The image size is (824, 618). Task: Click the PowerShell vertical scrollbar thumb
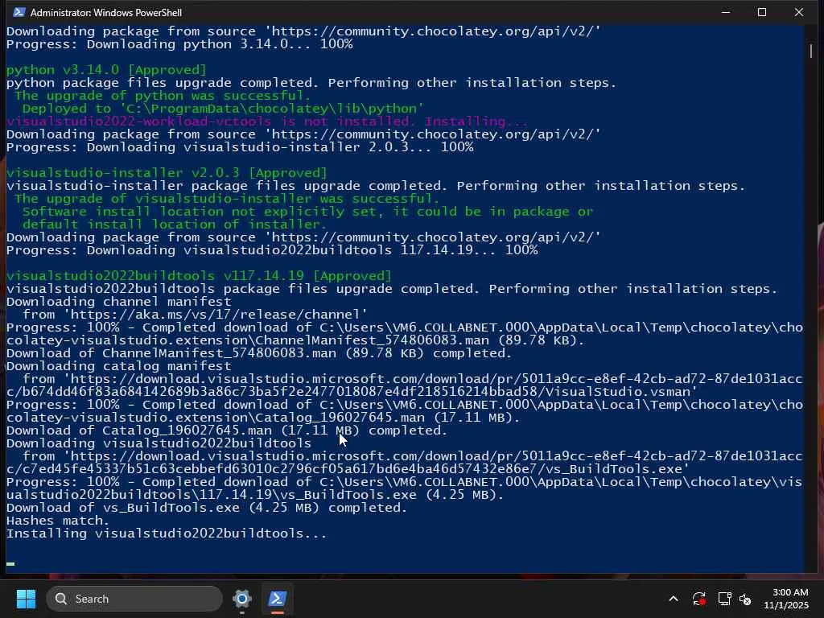(x=811, y=51)
